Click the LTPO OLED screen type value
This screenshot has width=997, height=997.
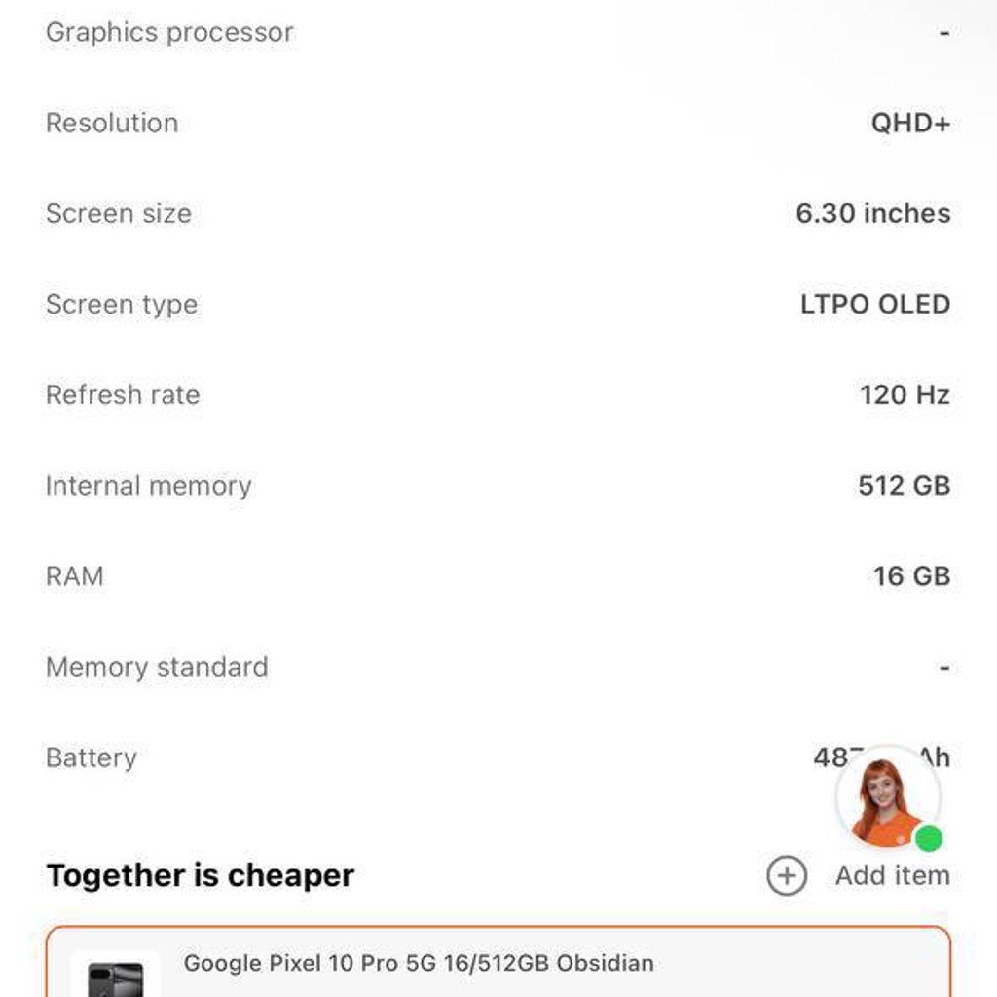[875, 304]
